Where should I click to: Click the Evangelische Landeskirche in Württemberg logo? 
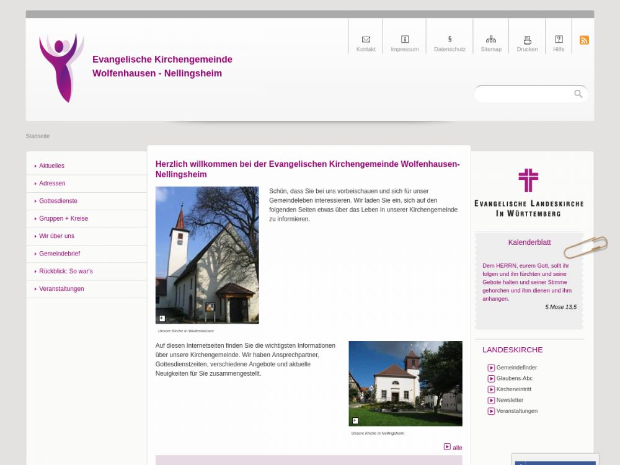[528, 192]
